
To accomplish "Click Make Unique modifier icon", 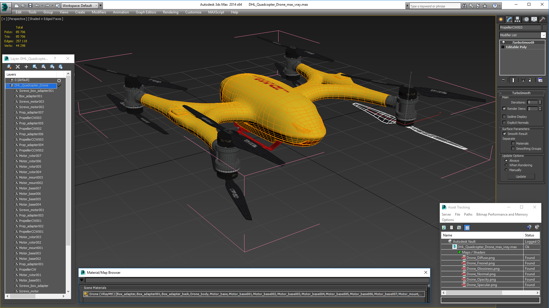I will point(523,80).
